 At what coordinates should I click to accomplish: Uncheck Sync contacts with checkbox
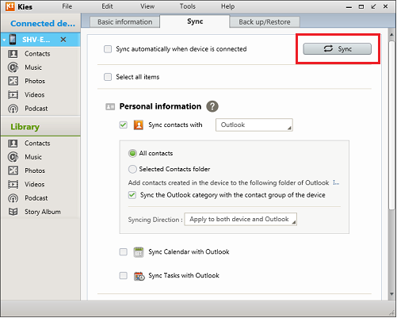pos(123,125)
